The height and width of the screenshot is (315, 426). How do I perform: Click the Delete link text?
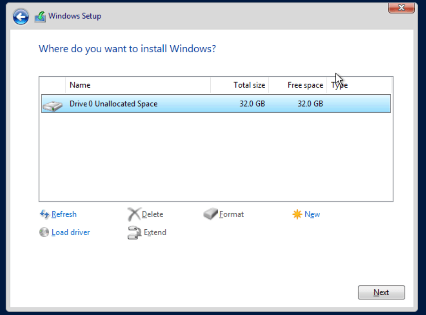(x=152, y=214)
